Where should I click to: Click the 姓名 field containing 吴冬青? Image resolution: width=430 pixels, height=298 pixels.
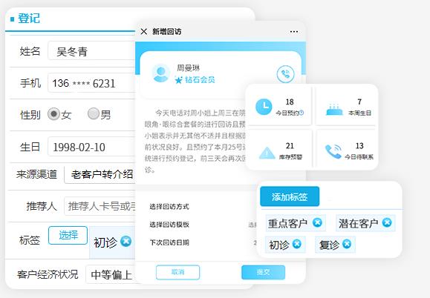(x=91, y=51)
